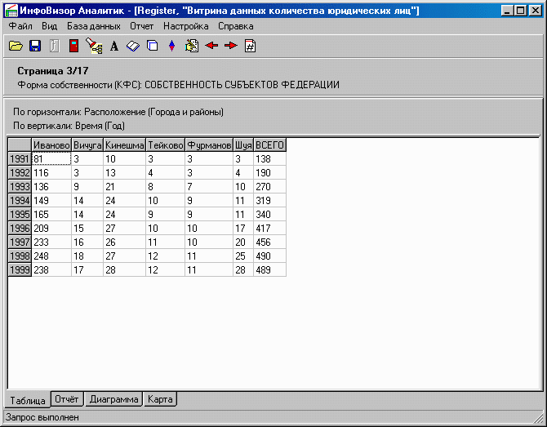Switch to the Диаграмма tab

pos(113,399)
